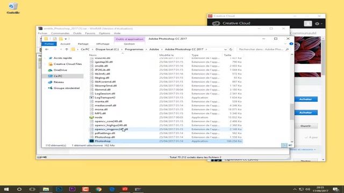The height and width of the screenshot is (193, 344).
Task: Switch to the Gestion ribbon tab
Action: click(x=129, y=44)
